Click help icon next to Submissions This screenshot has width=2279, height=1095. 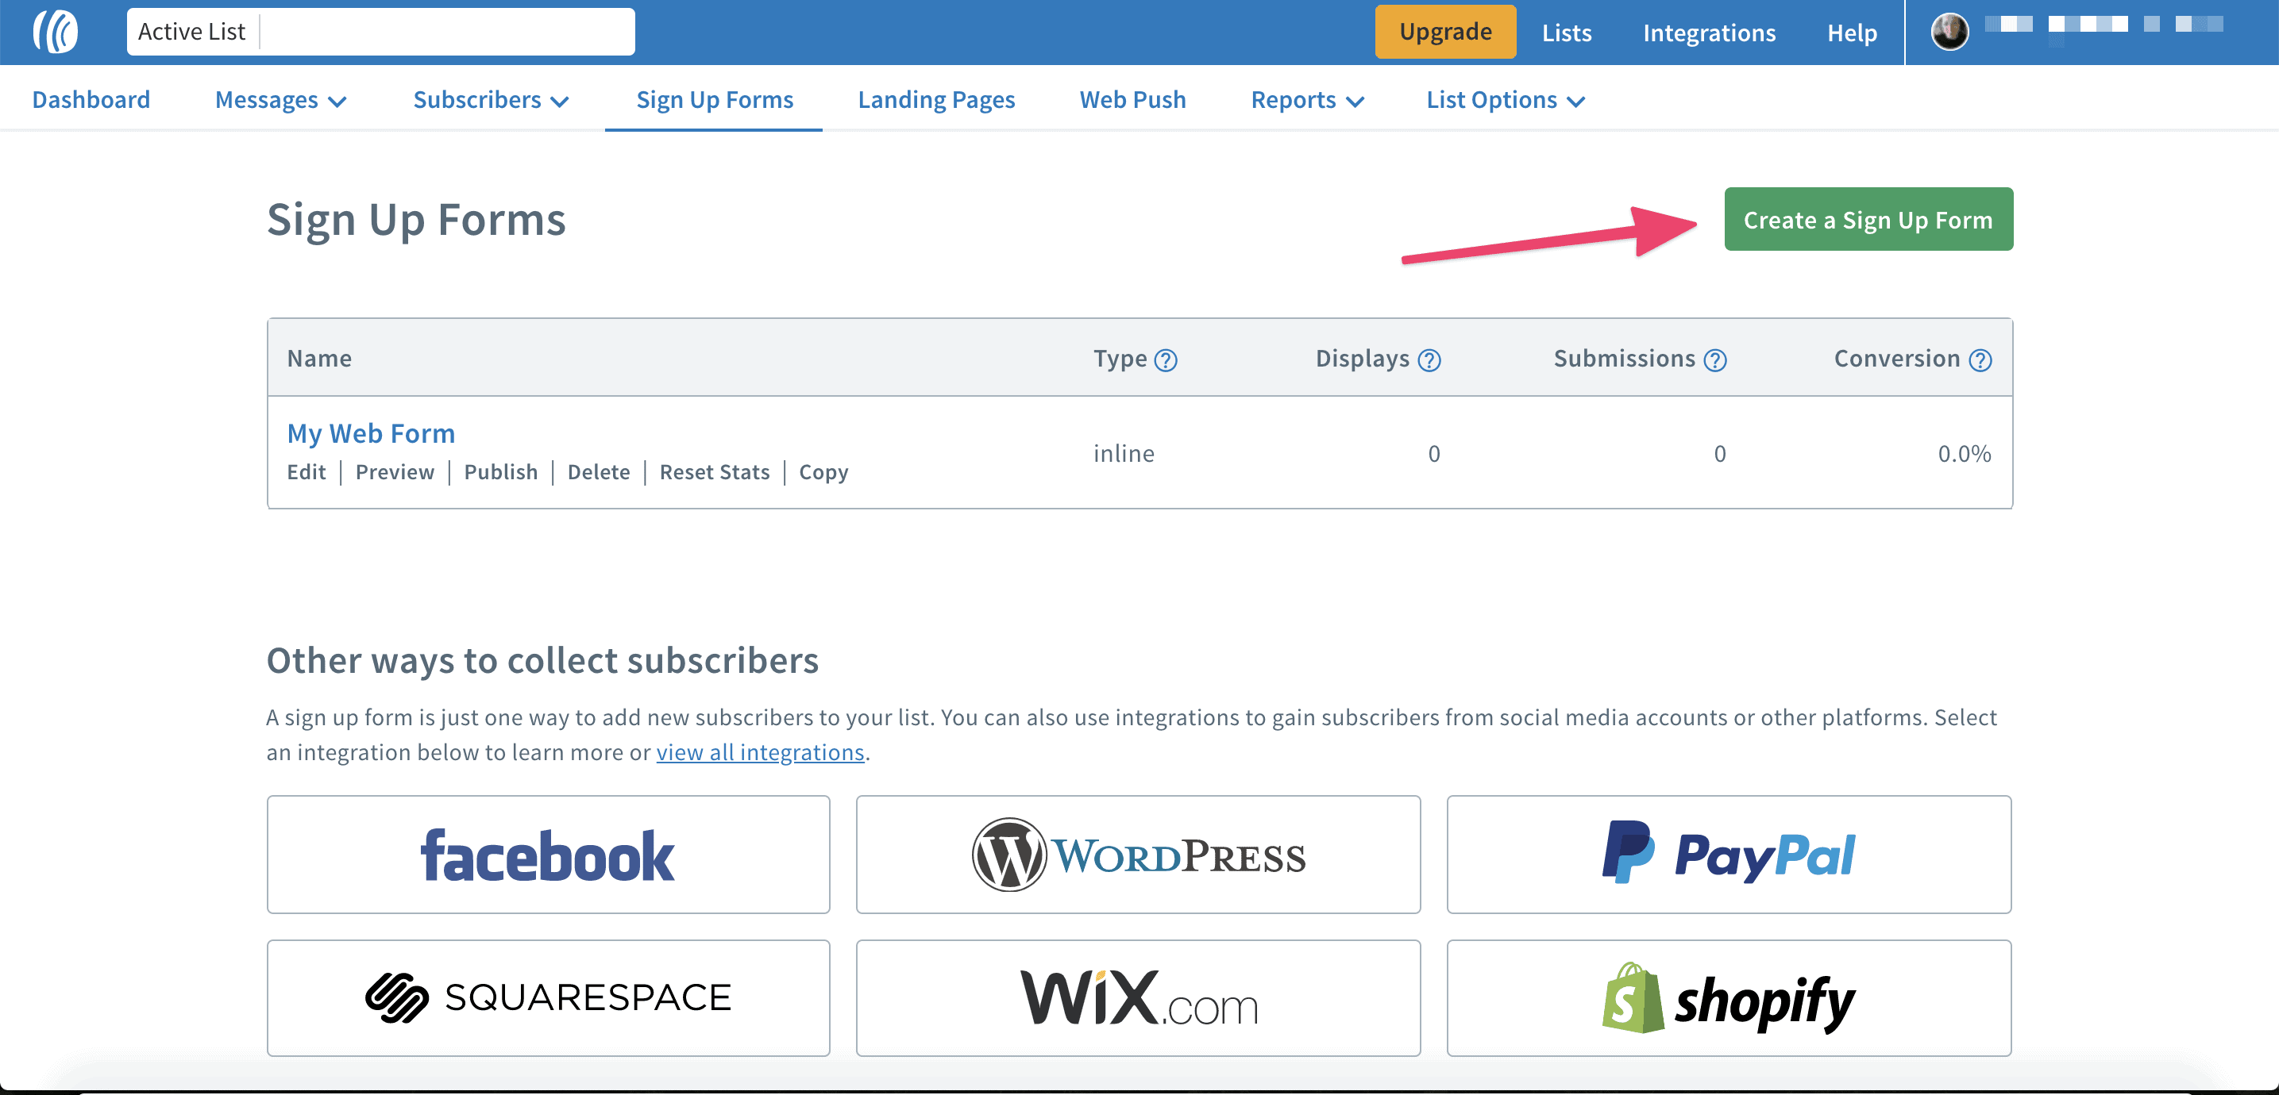click(x=1714, y=360)
